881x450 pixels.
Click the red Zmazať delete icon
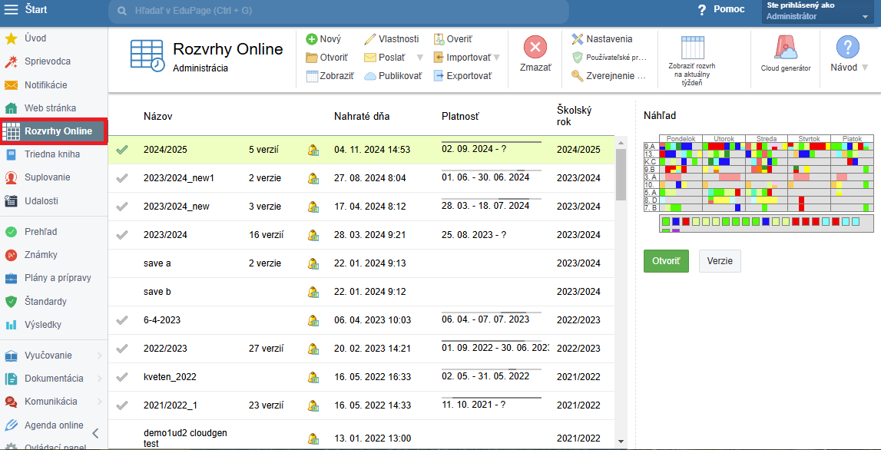pos(535,48)
